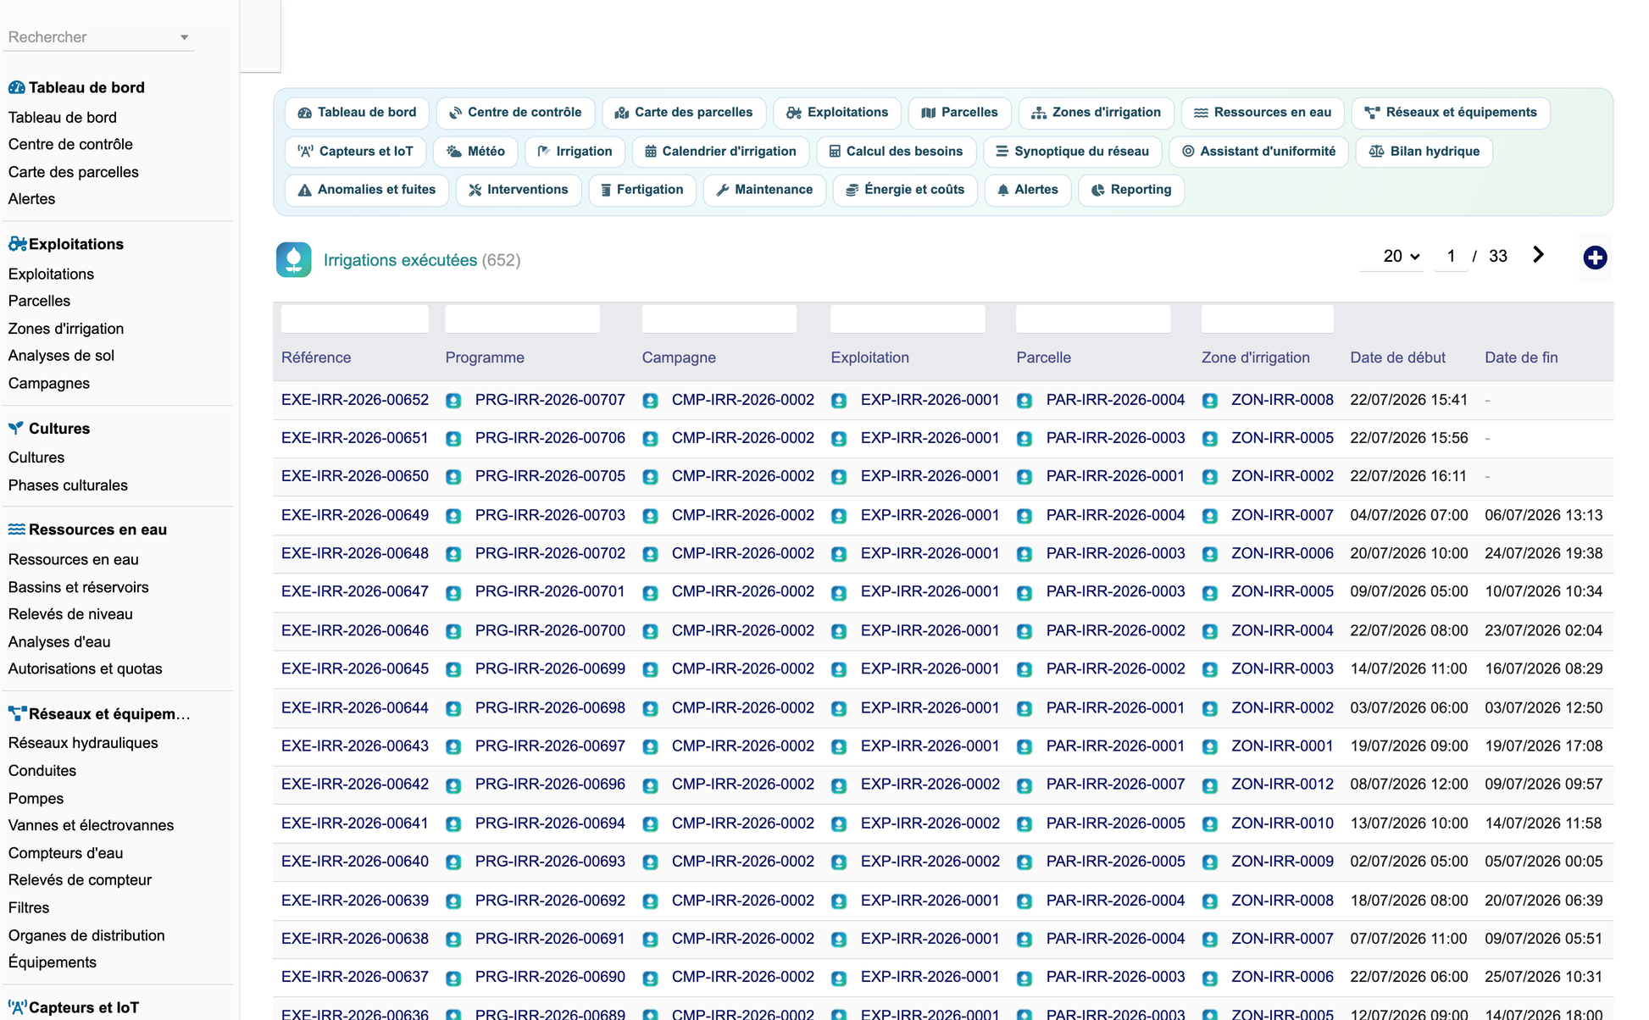Sort by Date de début column header
Image resolution: width=1649 pixels, height=1020 pixels.
click(x=1397, y=358)
